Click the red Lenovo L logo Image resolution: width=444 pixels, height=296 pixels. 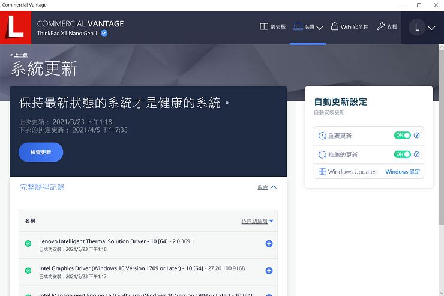tap(16, 27)
